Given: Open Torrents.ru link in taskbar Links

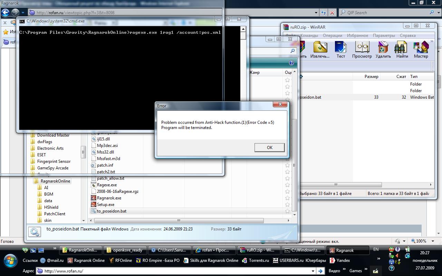Looking at the screenshot, I should coord(256,260).
